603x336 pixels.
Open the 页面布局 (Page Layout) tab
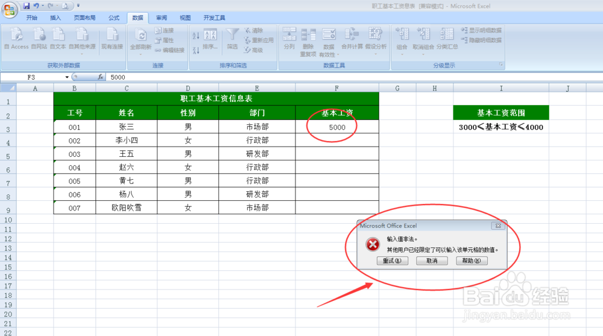coord(84,17)
